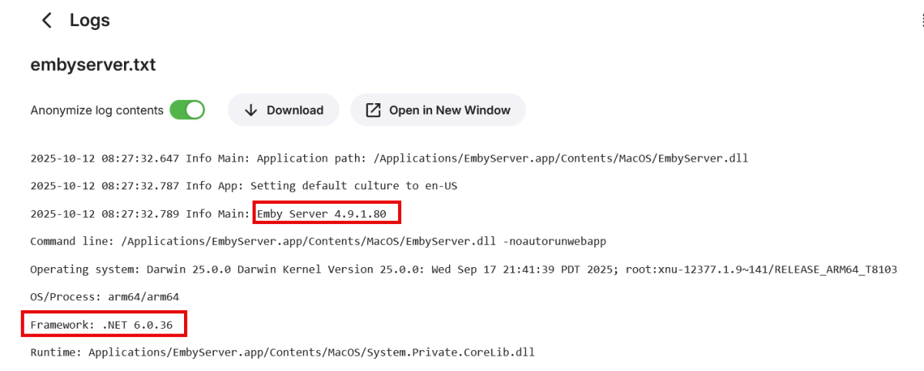
Task: Click the embyserver.txt file heading
Action: coord(93,65)
